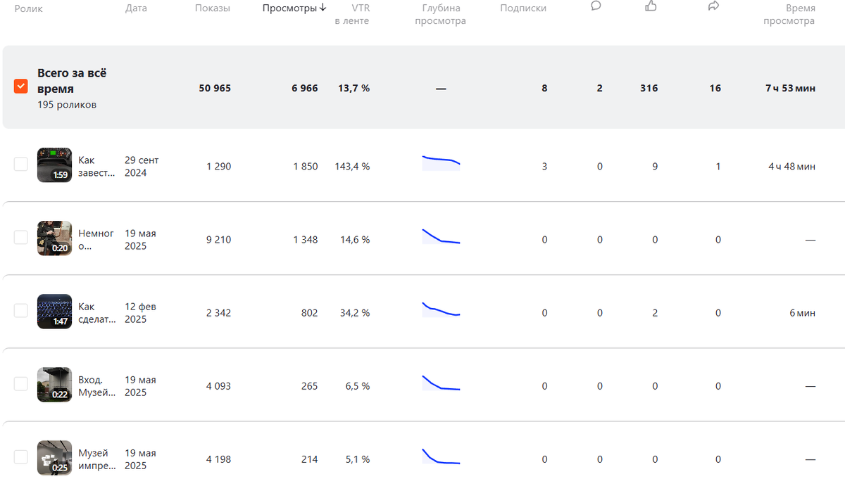Image resolution: width=845 pixels, height=486 pixels.
Task: Click the date 29 сент 2024
Action: tap(142, 167)
